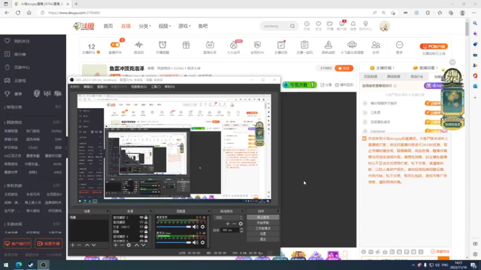Click the 停止推流 button in OBS controls
This screenshot has width=481, height=270.
tap(263, 217)
